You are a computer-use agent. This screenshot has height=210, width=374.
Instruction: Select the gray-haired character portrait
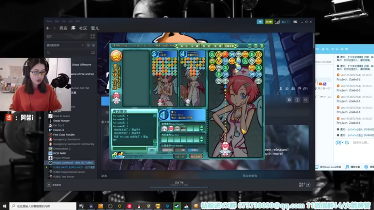177,129
